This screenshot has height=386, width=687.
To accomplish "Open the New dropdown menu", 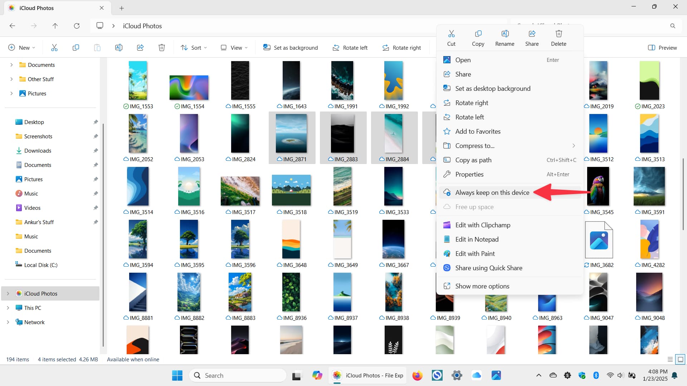I will 21,48.
